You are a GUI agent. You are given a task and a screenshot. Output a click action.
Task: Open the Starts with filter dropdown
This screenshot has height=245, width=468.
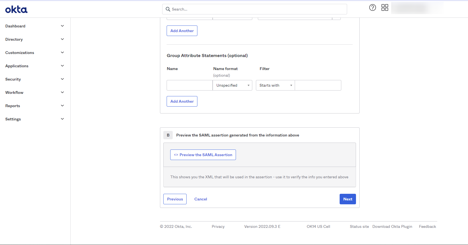pos(275,85)
